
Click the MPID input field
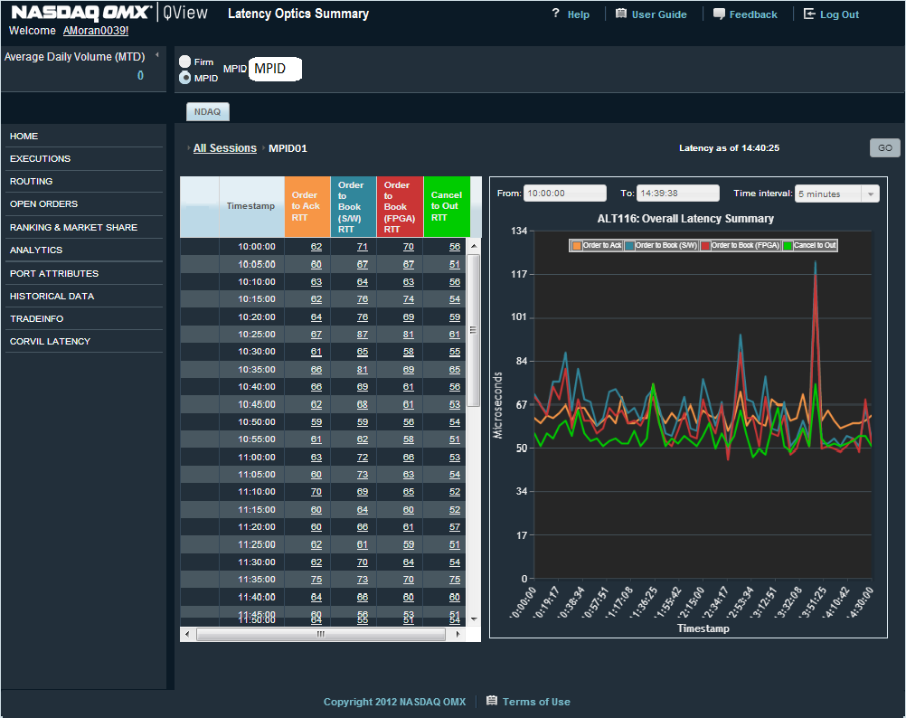tap(276, 69)
